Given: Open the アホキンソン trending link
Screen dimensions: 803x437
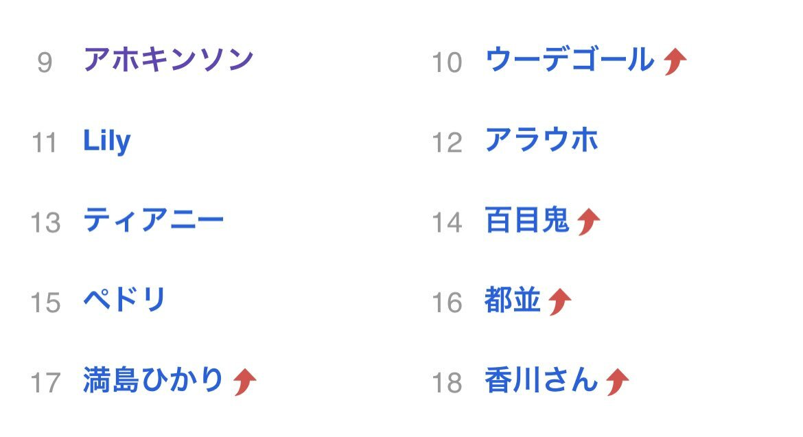Looking at the screenshot, I should coord(168,60).
